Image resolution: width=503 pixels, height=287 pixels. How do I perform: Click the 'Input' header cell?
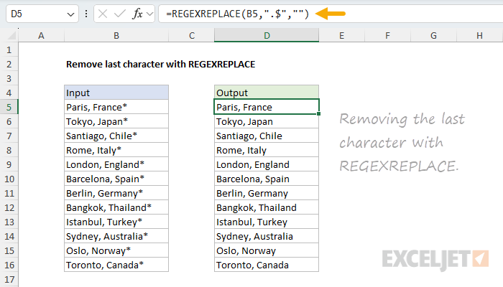[116, 93]
